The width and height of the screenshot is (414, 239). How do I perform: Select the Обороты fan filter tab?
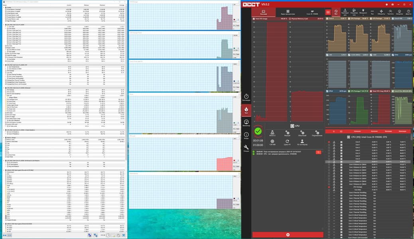(381, 12)
